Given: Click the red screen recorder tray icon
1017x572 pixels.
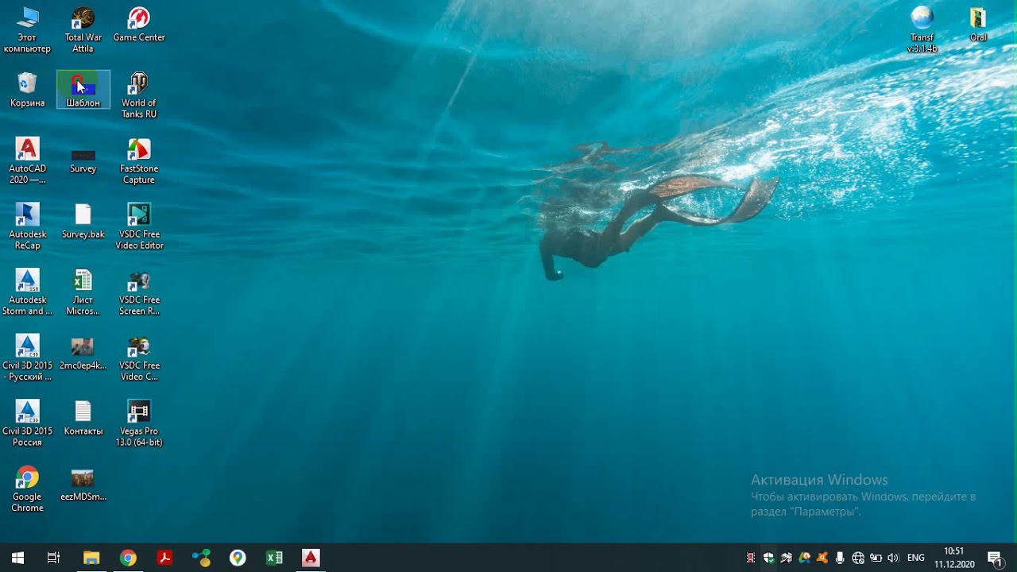Looking at the screenshot, I should coord(750,558).
